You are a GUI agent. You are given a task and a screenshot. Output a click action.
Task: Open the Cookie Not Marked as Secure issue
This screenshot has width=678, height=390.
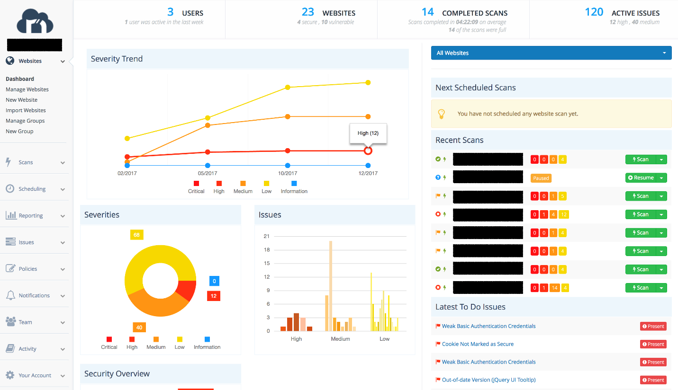tap(478, 344)
